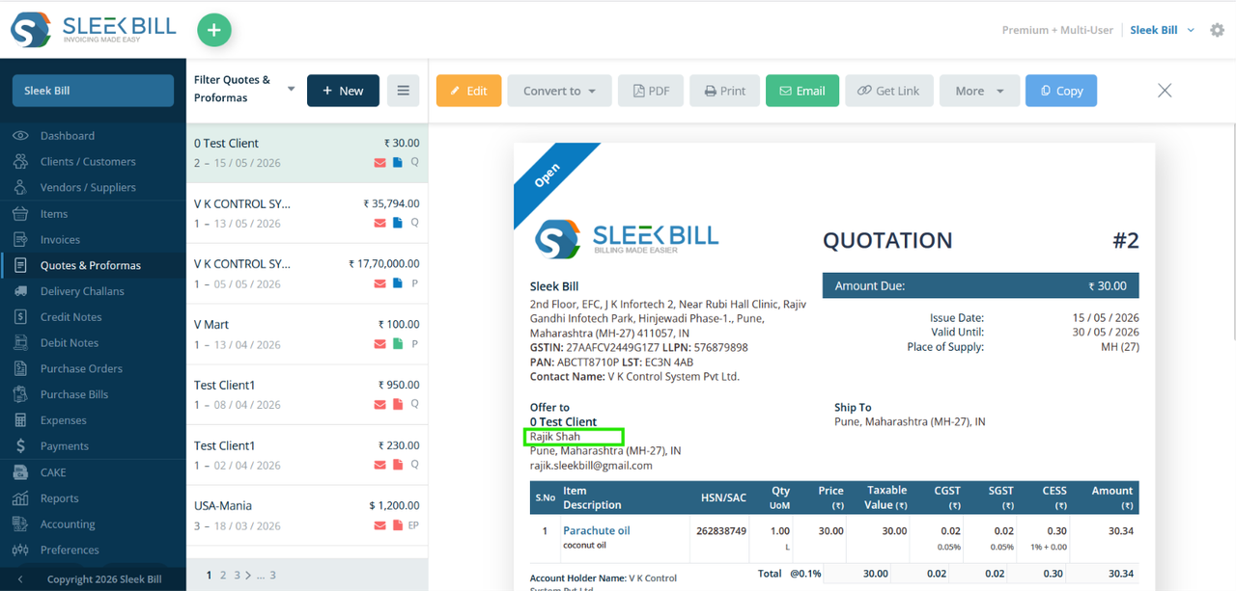Image resolution: width=1236 pixels, height=591 pixels.
Task: Print the quotation
Action: pyautogui.click(x=725, y=91)
